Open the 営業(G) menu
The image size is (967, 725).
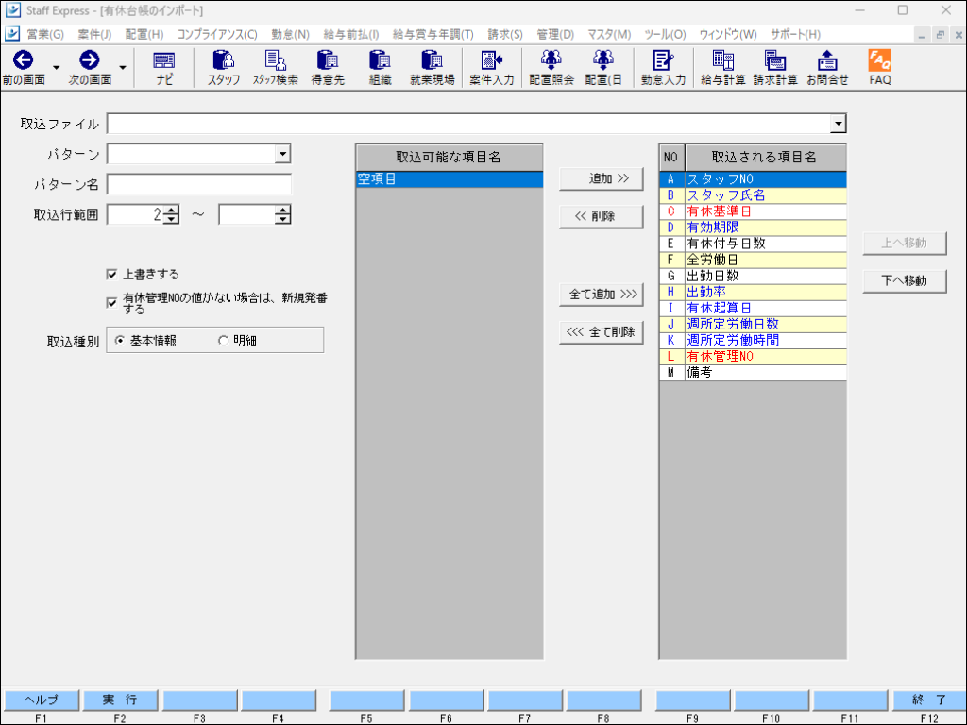coord(45,35)
